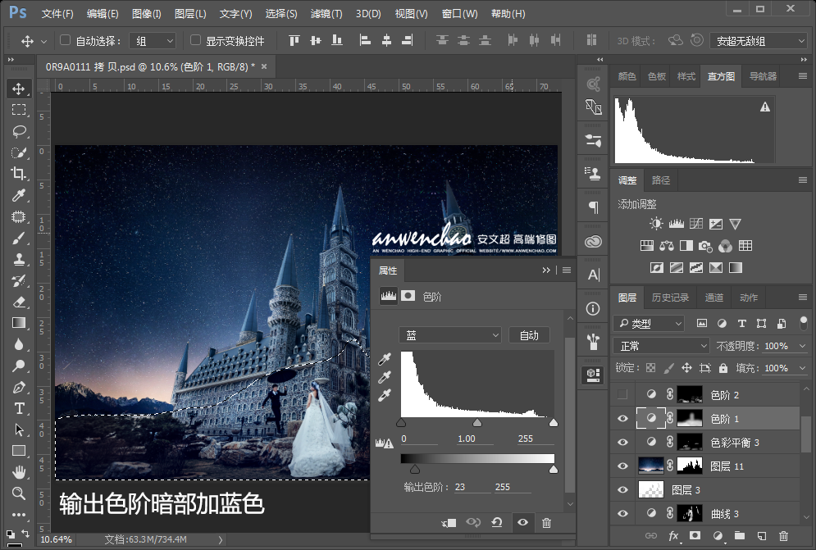Select the Eraser tool
The image size is (816, 550).
click(19, 302)
